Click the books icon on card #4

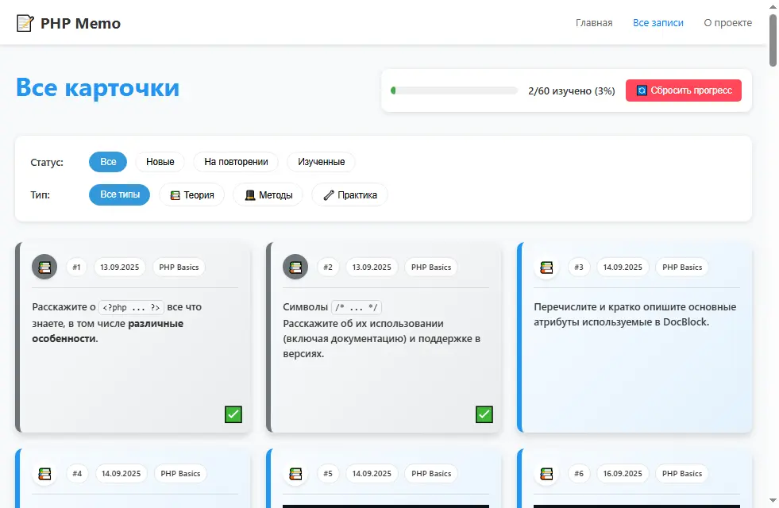pyautogui.click(x=44, y=473)
